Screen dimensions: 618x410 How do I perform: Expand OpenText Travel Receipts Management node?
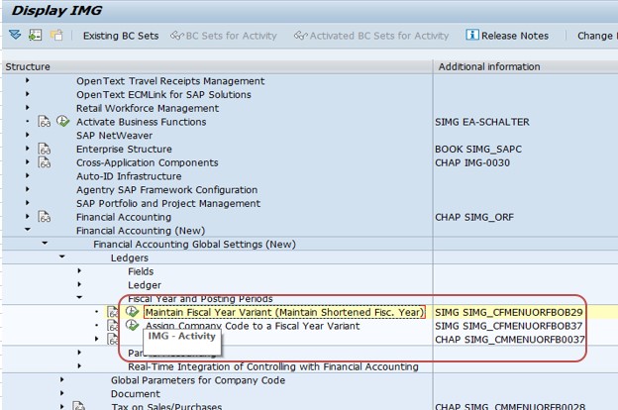27,80
